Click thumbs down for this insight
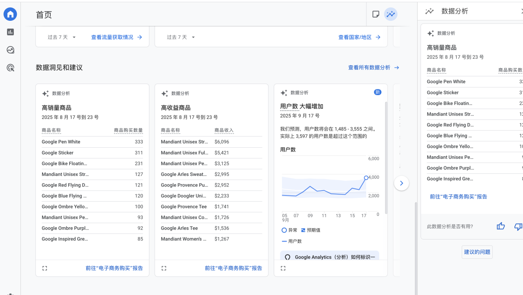The height and width of the screenshot is (295, 523). click(x=518, y=226)
